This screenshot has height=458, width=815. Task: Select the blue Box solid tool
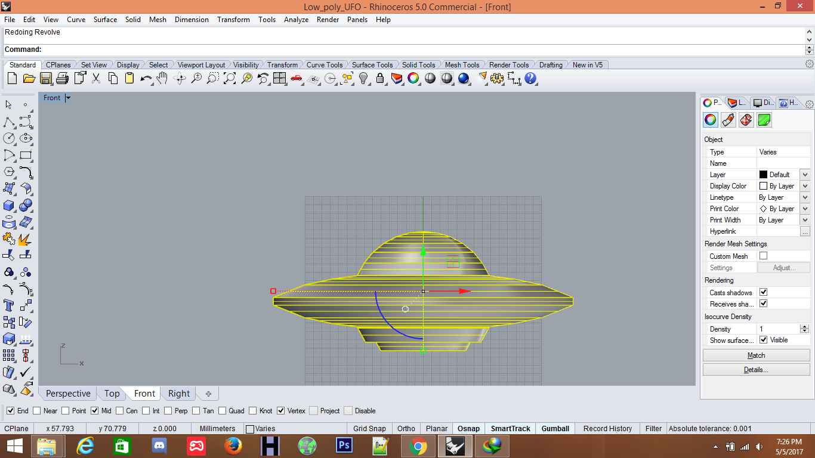pos(9,206)
